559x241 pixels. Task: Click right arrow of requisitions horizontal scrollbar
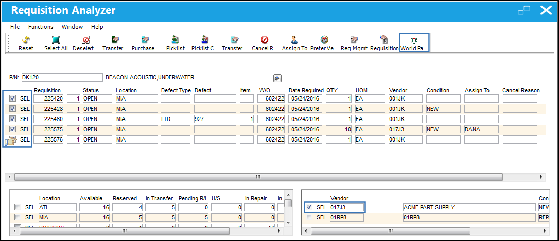pos(542,176)
